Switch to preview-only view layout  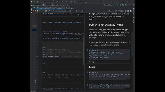tap(131, 11)
